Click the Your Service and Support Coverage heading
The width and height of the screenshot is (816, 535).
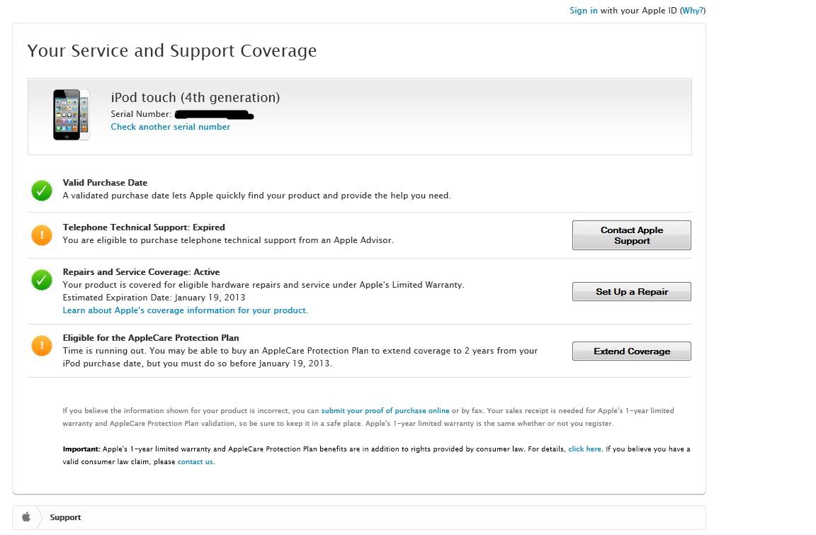(171, 50)
